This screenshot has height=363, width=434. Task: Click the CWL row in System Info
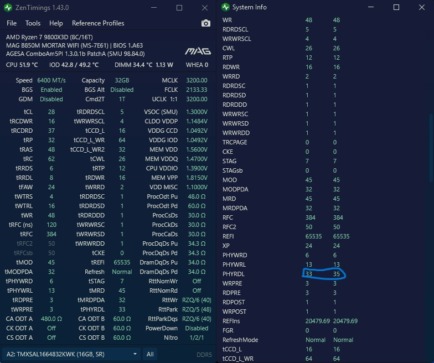tap(281, 48)
